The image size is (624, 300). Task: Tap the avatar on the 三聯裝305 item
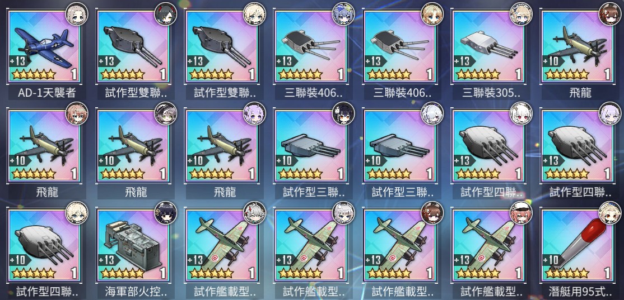click(521, 13)
